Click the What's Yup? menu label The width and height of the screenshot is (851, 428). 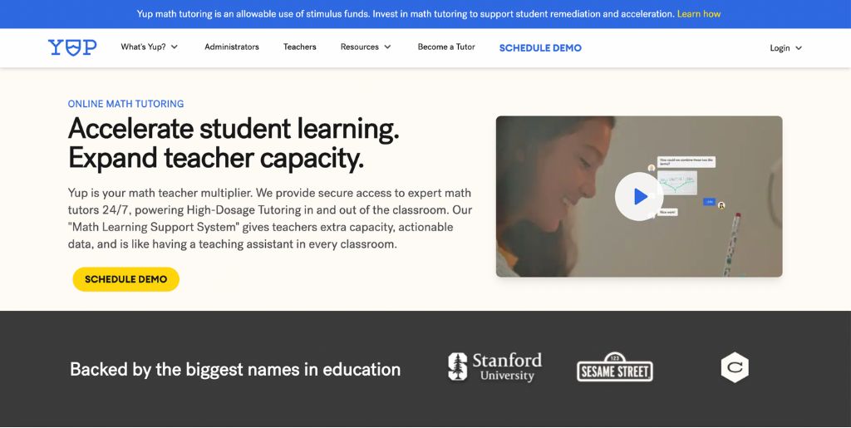[x=143, y=47]
